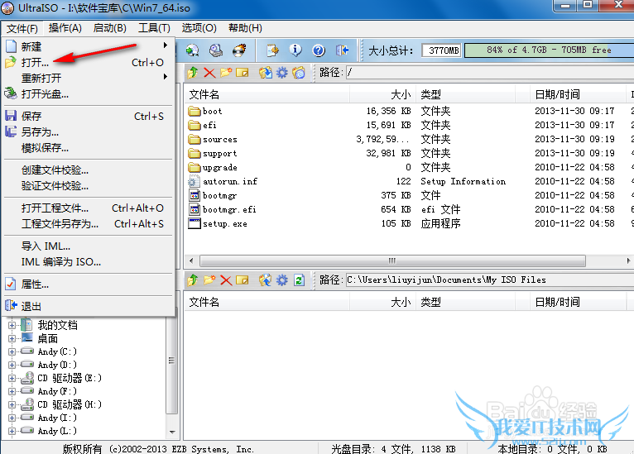Select 打开光盘... menu entry
This screenshot has height=454, width=634.
pyautogui.click(x=88, y=94)
